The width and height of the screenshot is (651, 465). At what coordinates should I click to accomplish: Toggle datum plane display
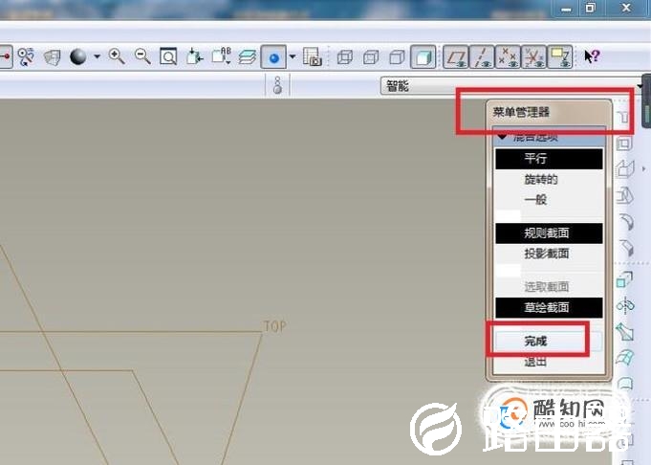click(x=456, y=57)
